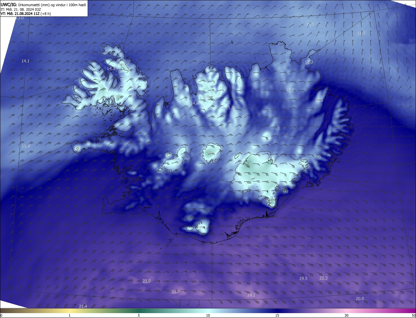
Task: Click the colour scale tick labelled 50
Action: pyautogui.click(x=413, y=315)
